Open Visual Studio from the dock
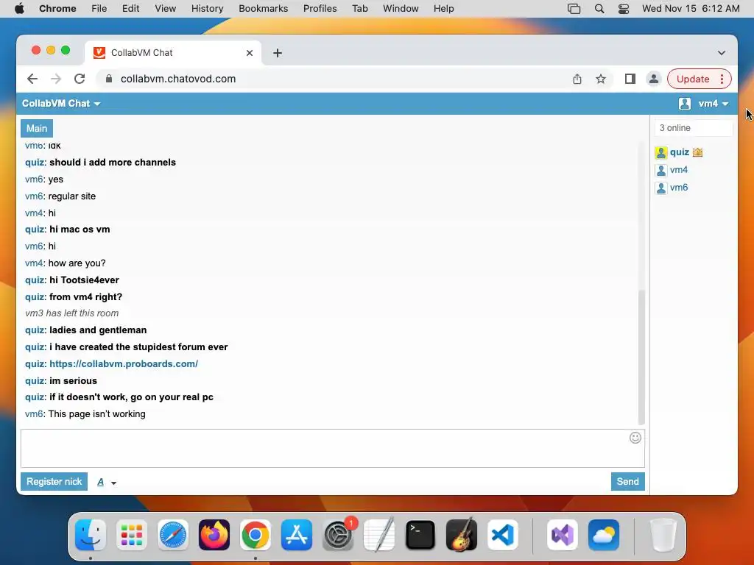Screen dimensions: 754x565 (x=562, y=535)
